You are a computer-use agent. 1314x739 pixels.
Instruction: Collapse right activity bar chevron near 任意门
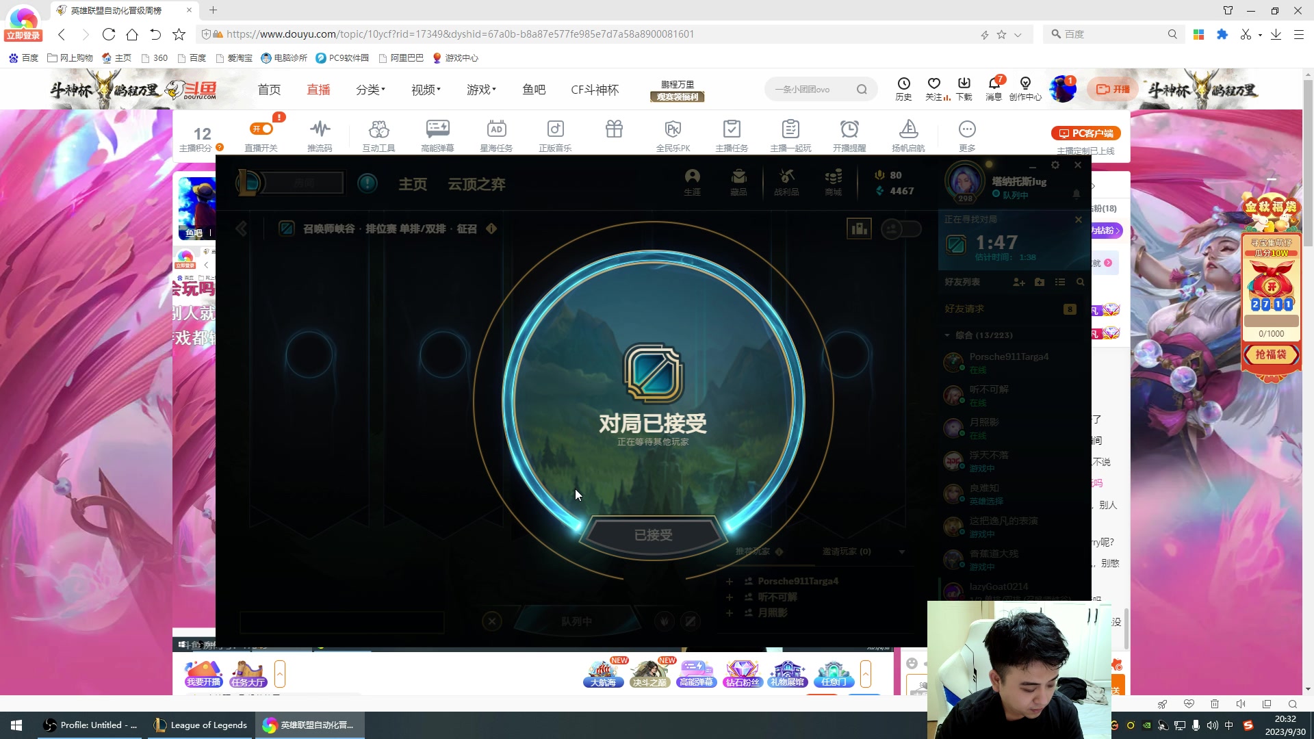pos(866,674)
